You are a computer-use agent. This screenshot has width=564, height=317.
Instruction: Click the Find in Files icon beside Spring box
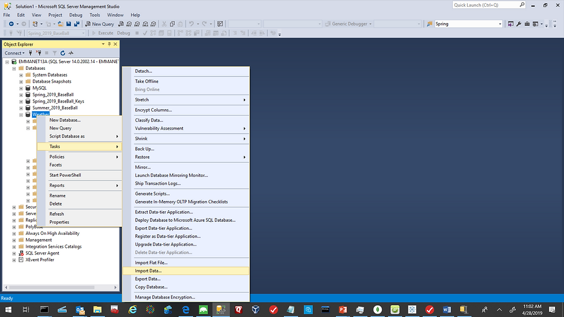tap(429, 24)
